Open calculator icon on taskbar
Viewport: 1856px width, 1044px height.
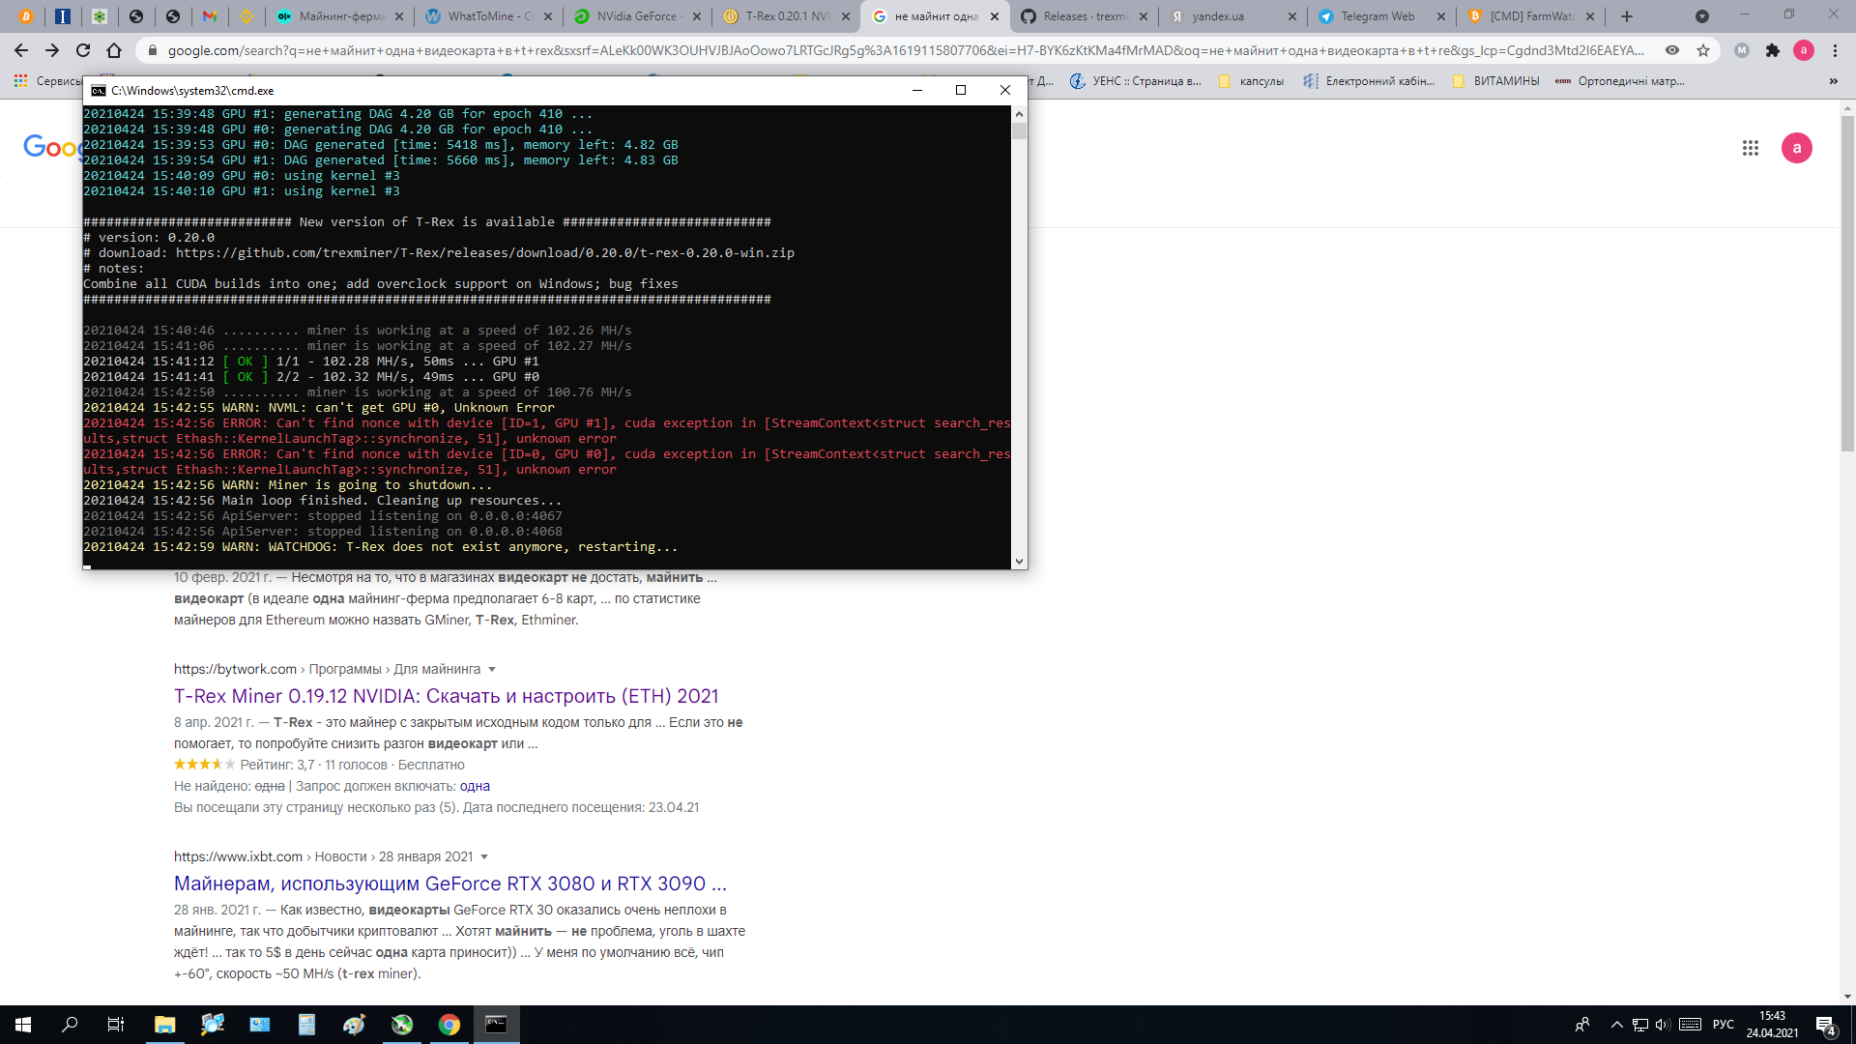(x=307, y=1025)
